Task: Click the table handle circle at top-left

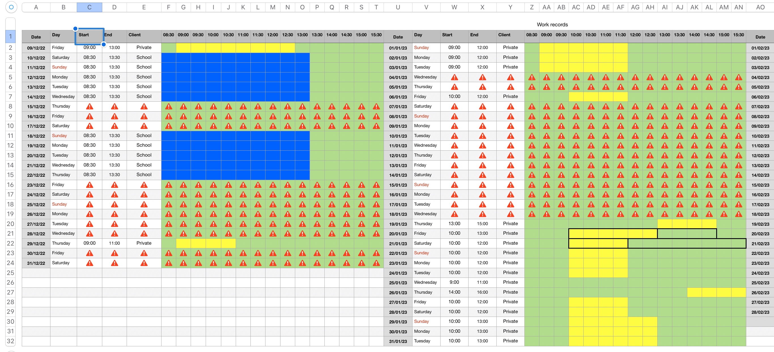Action: point(11,7)
